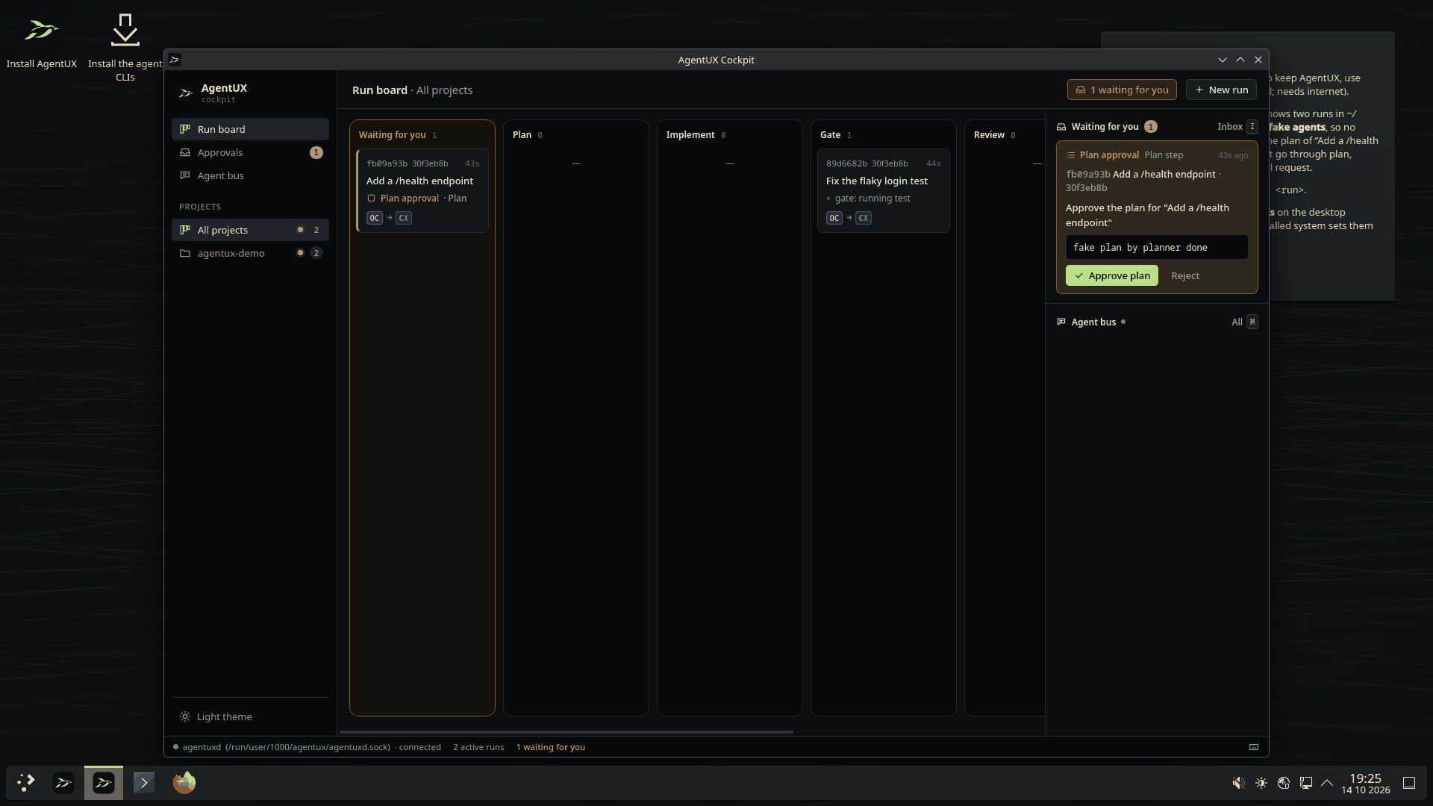Click the fake plan by planner done box
Screen dimensions: 1433x806
1157,247
